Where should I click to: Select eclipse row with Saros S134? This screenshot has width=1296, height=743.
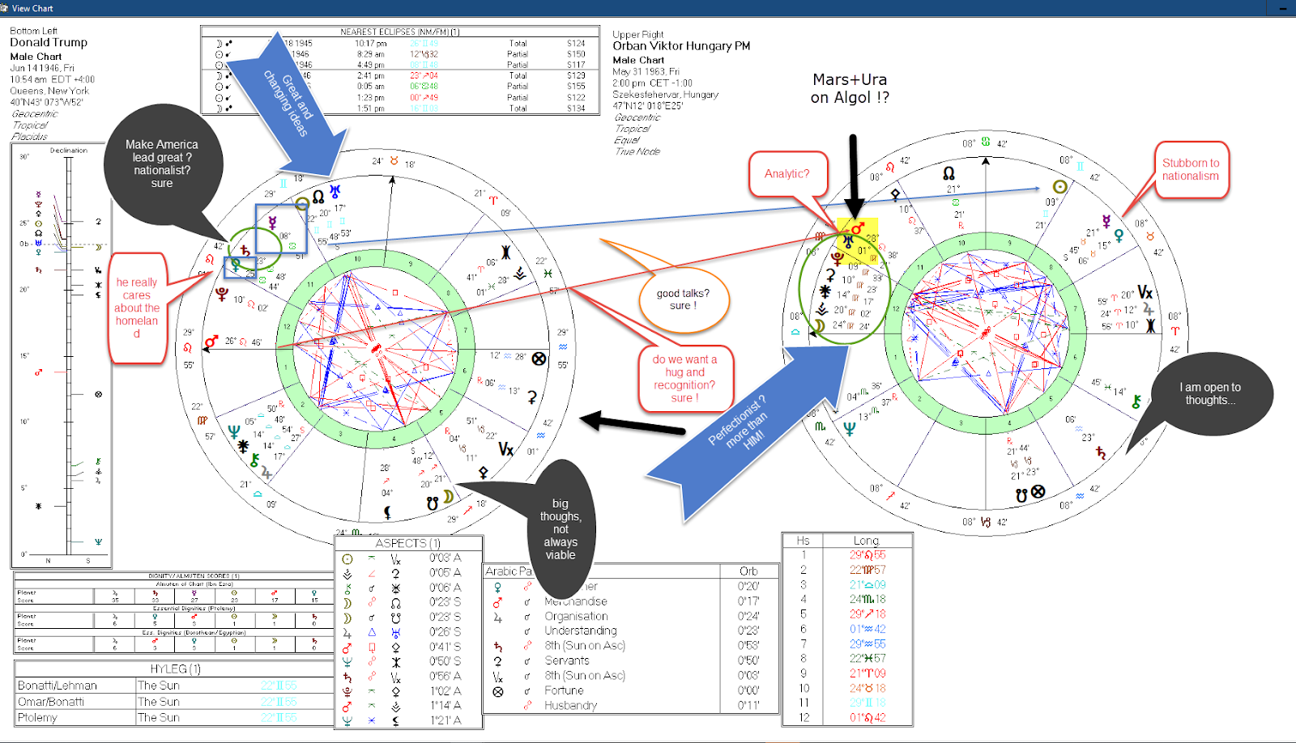[400, 108]
